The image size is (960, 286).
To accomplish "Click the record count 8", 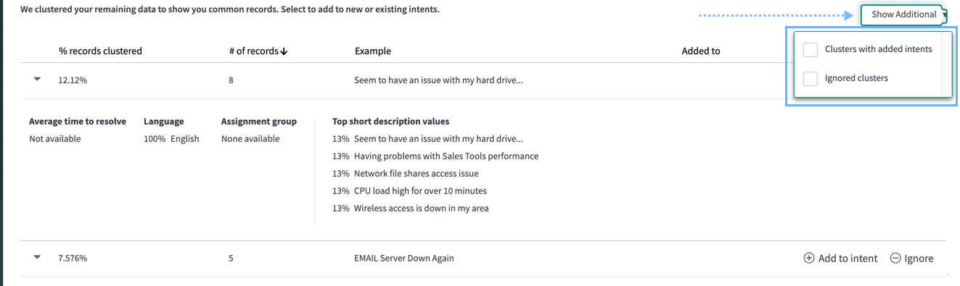I will tap(231, 80).
